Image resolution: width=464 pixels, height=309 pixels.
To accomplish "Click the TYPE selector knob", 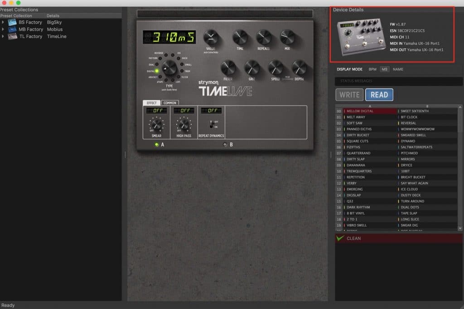I will [169, 68].
